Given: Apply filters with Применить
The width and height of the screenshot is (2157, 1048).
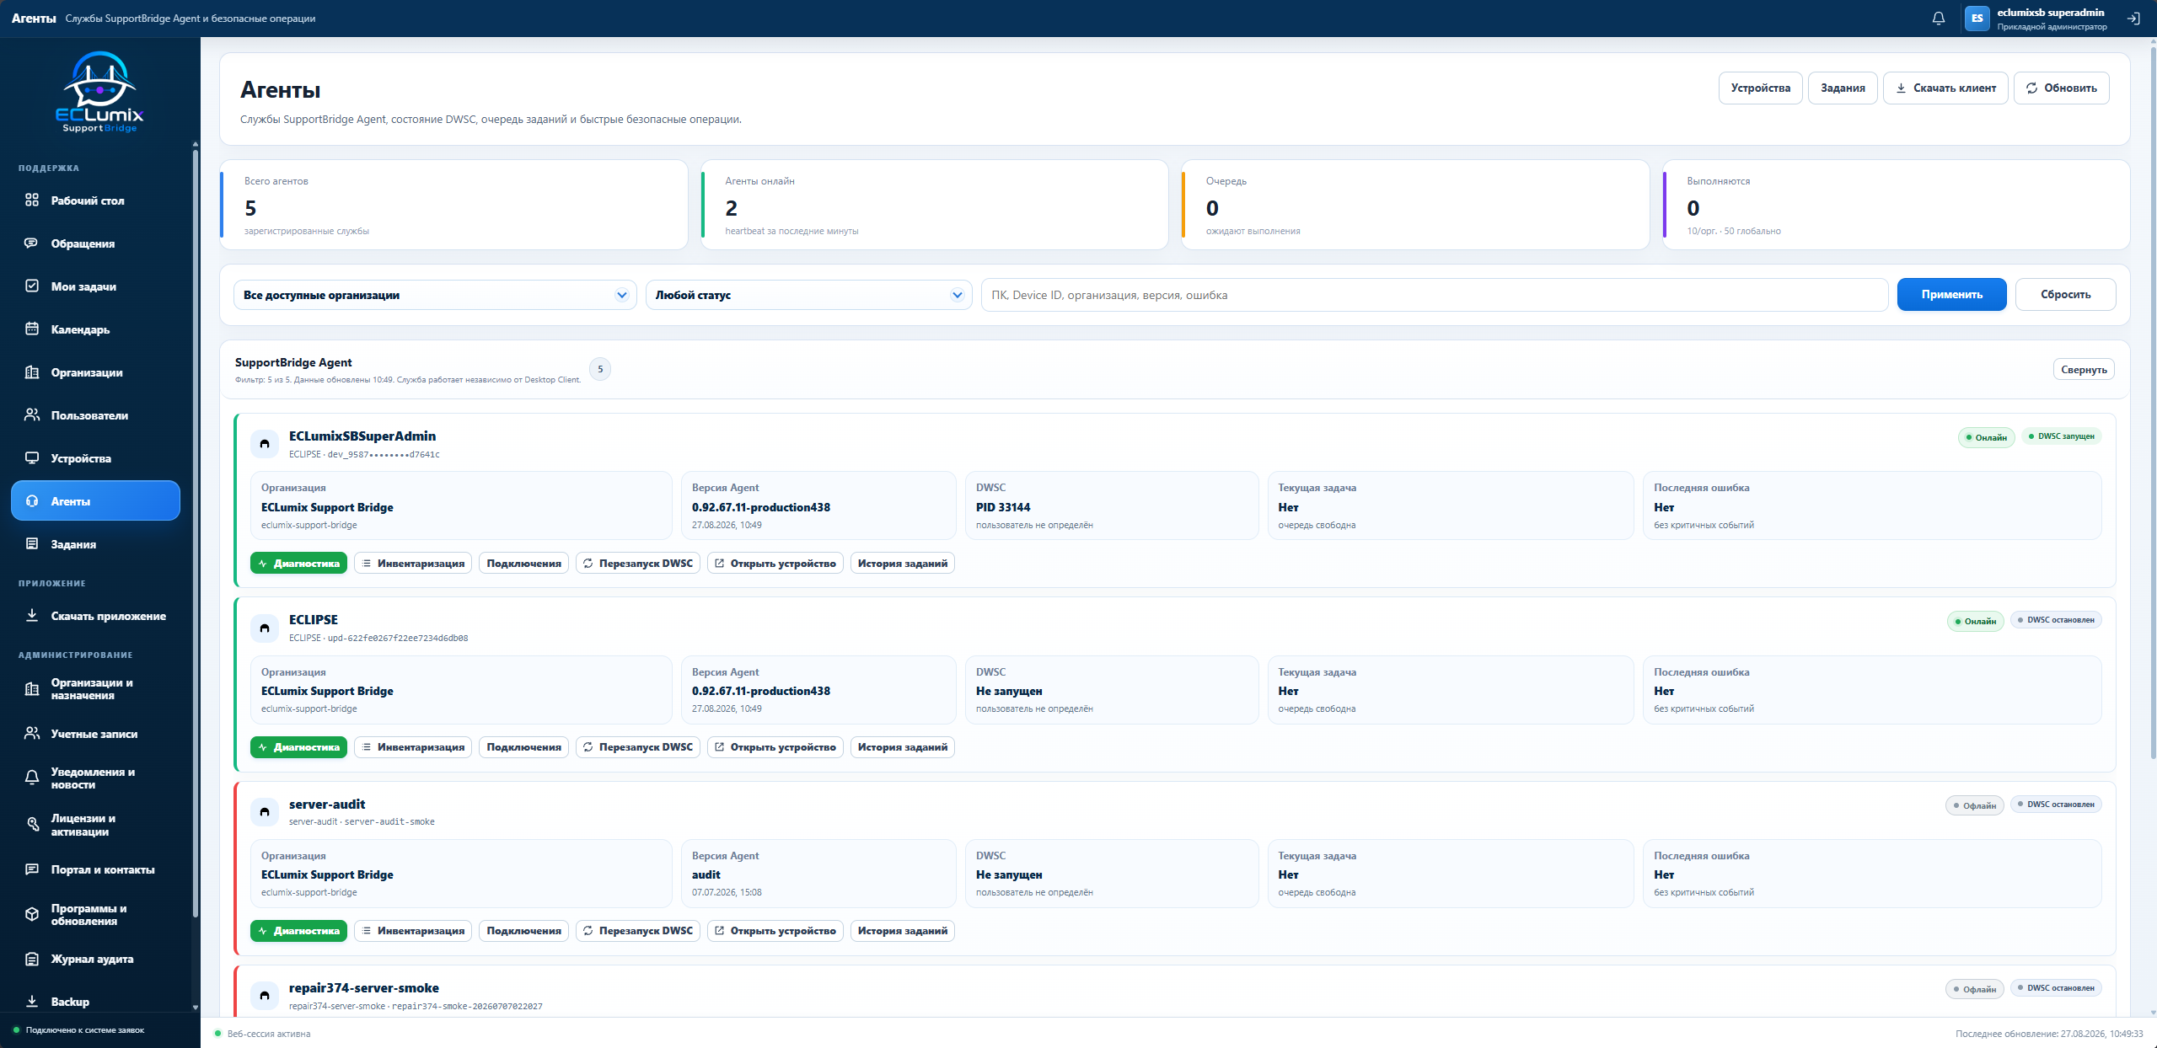Looking at the screenshot, I should 1952,295.
